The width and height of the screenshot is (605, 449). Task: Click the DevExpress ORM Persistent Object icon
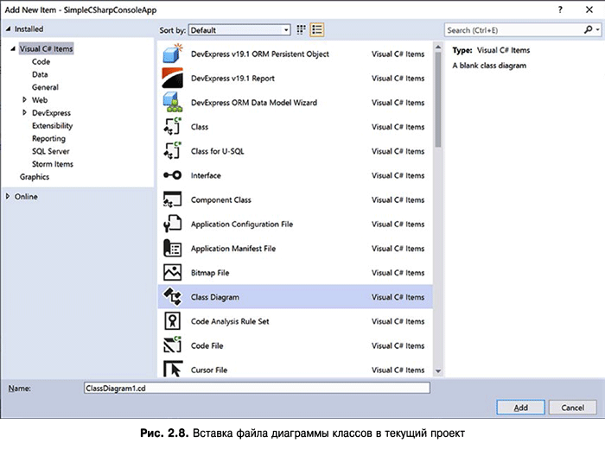click(x=171, y=54)
